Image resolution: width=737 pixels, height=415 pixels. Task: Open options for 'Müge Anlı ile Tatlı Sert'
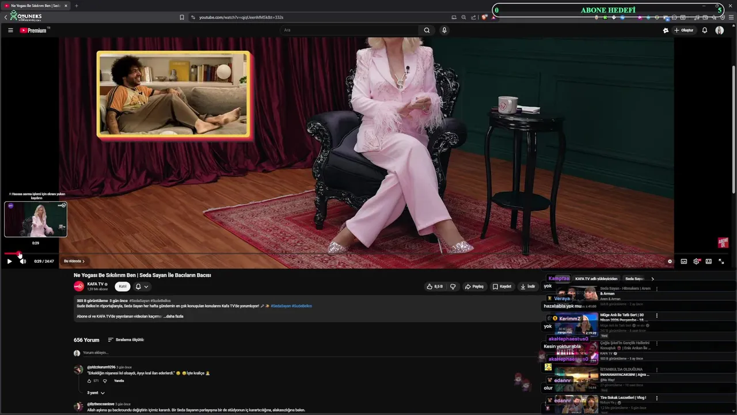(x=656, y=316)
